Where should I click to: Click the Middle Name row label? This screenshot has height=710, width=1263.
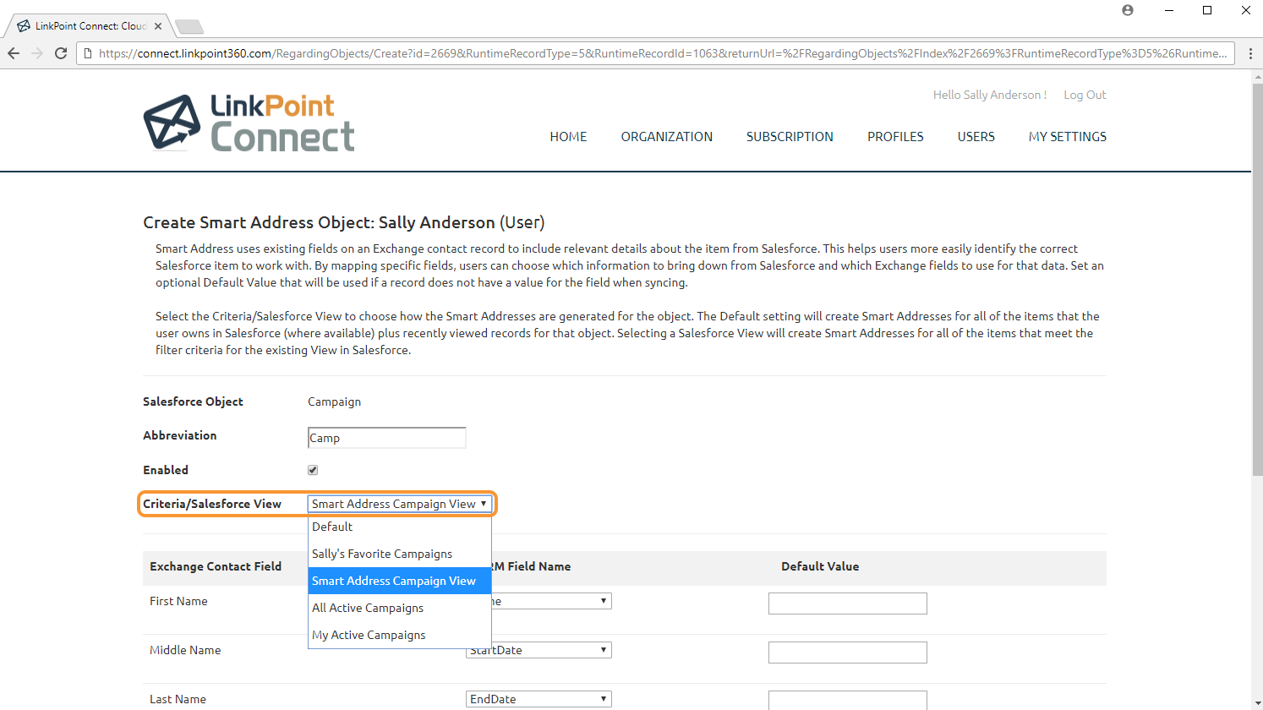pos(185,650)
